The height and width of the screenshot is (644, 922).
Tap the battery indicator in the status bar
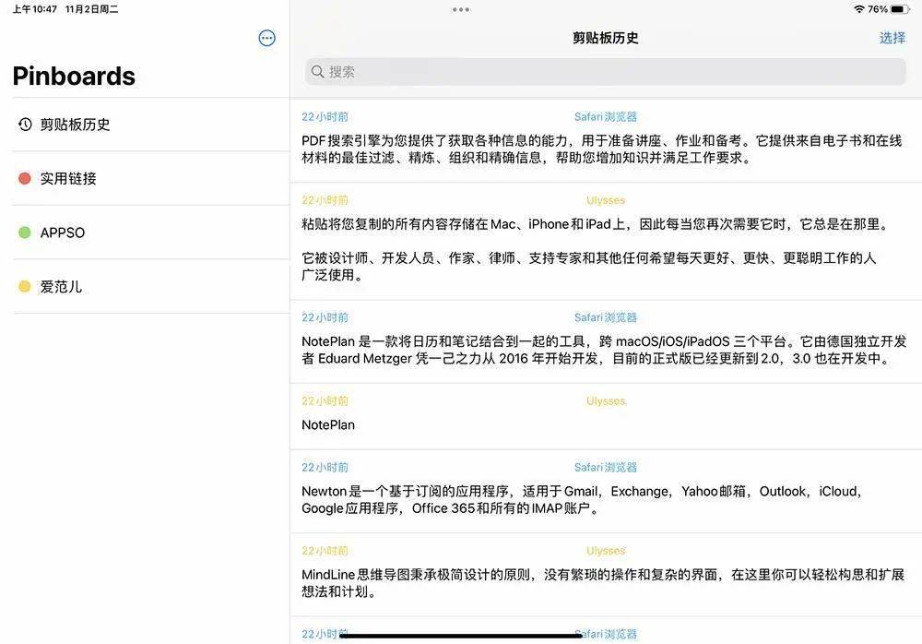[897, 8]
